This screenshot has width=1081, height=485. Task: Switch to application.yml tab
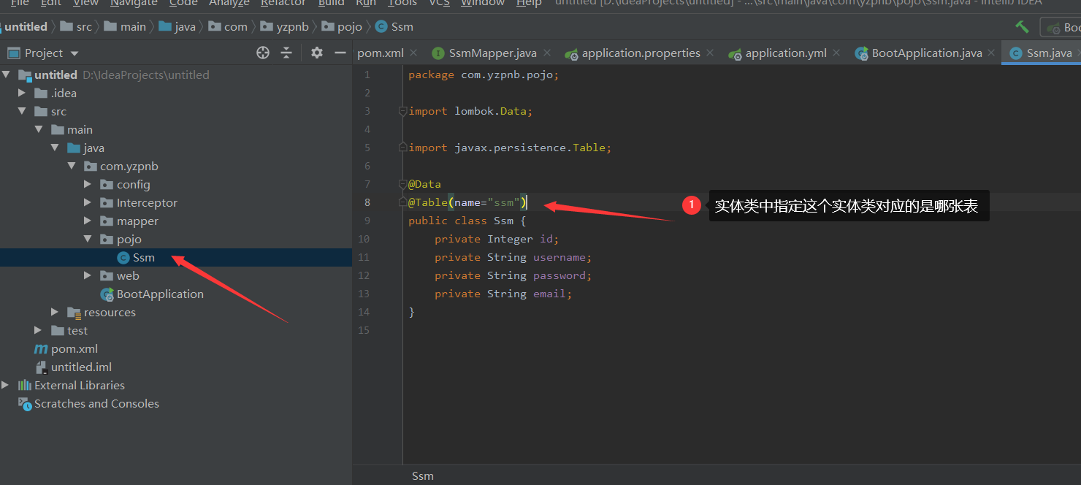tap(786, 53)
